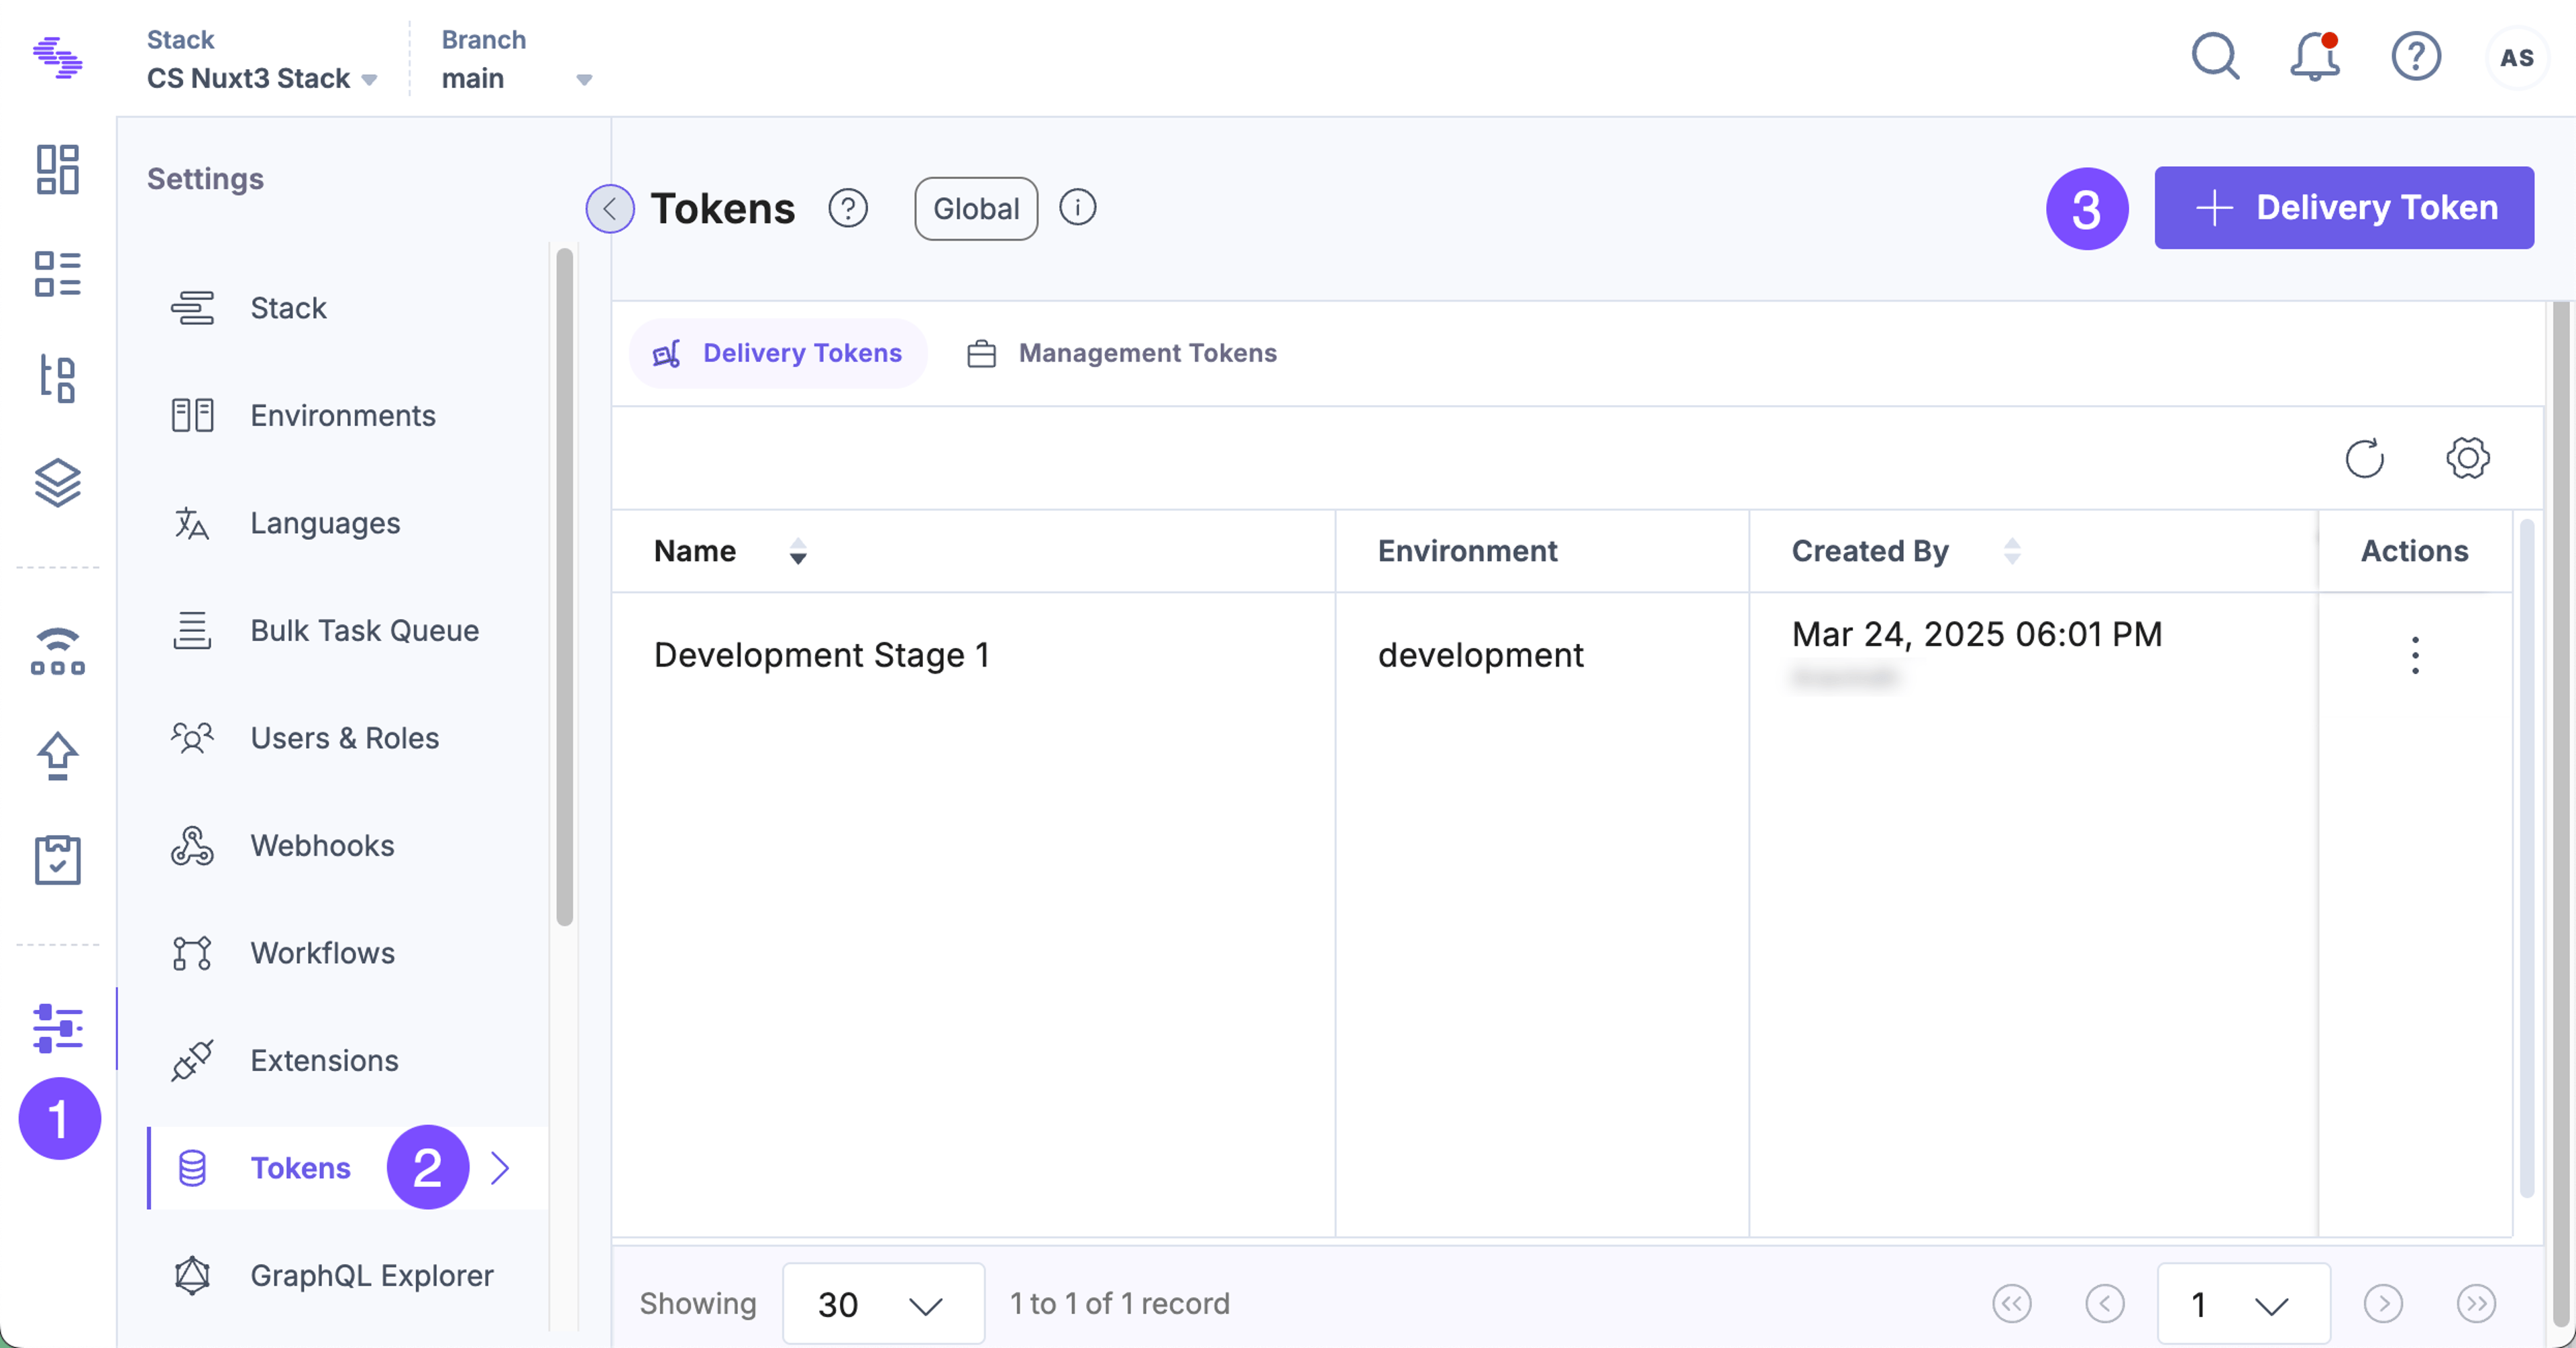Click the Contentstack logo icon
This screenshot has width=2576, height=1348.
click(x=57, y=57)
